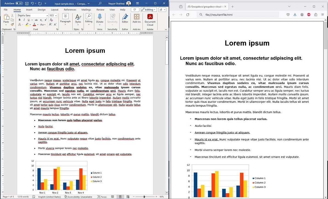Click the Focus button in status bar
The width and height of the screenshot is (328, 199).
tap(102, 197)
